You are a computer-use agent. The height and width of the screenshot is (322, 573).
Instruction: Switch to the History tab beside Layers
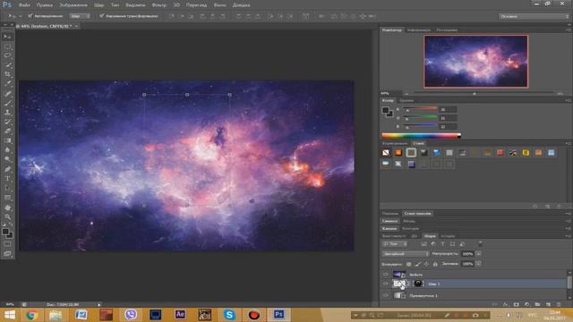point(448,236)
